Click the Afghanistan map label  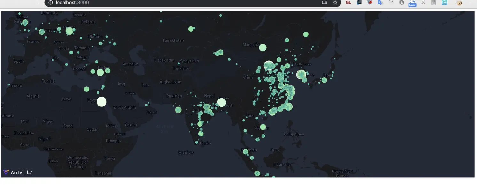(170, 82)
